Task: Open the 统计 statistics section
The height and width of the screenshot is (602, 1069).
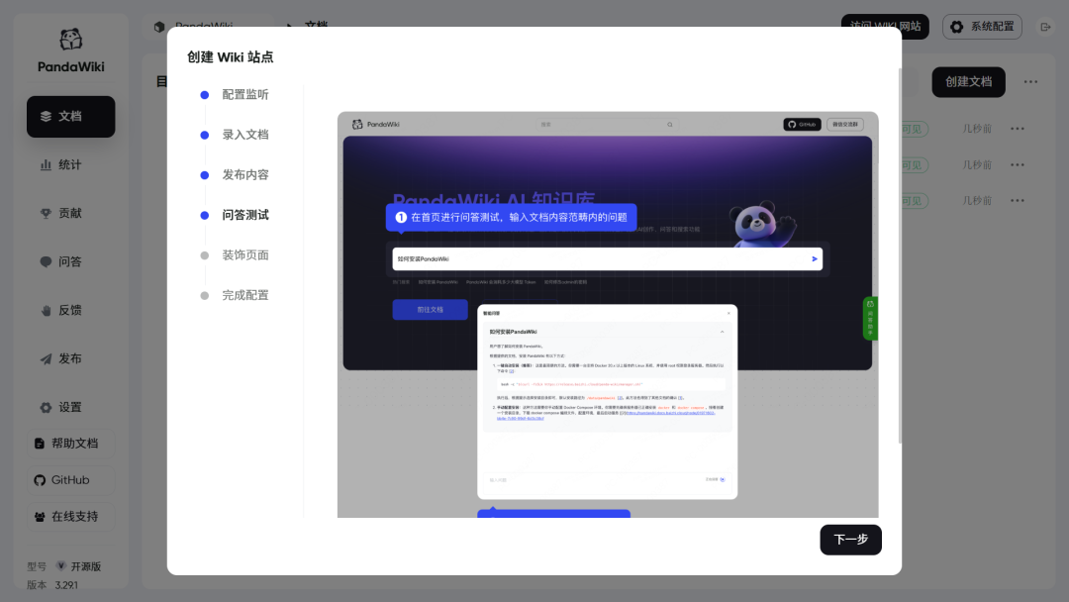Action: tap(71, 165)
